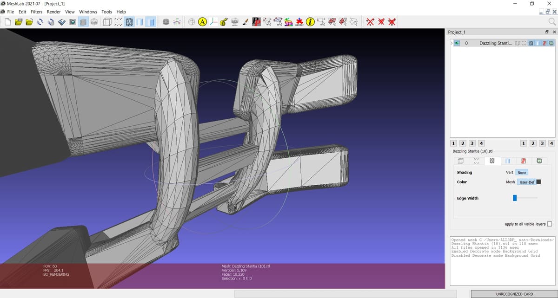The image size is (558, 298).
Task: Toggle raster mode globe icon
Action: (94, 22)
